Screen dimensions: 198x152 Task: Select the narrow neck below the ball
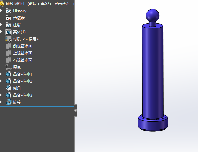click(153, 24)
